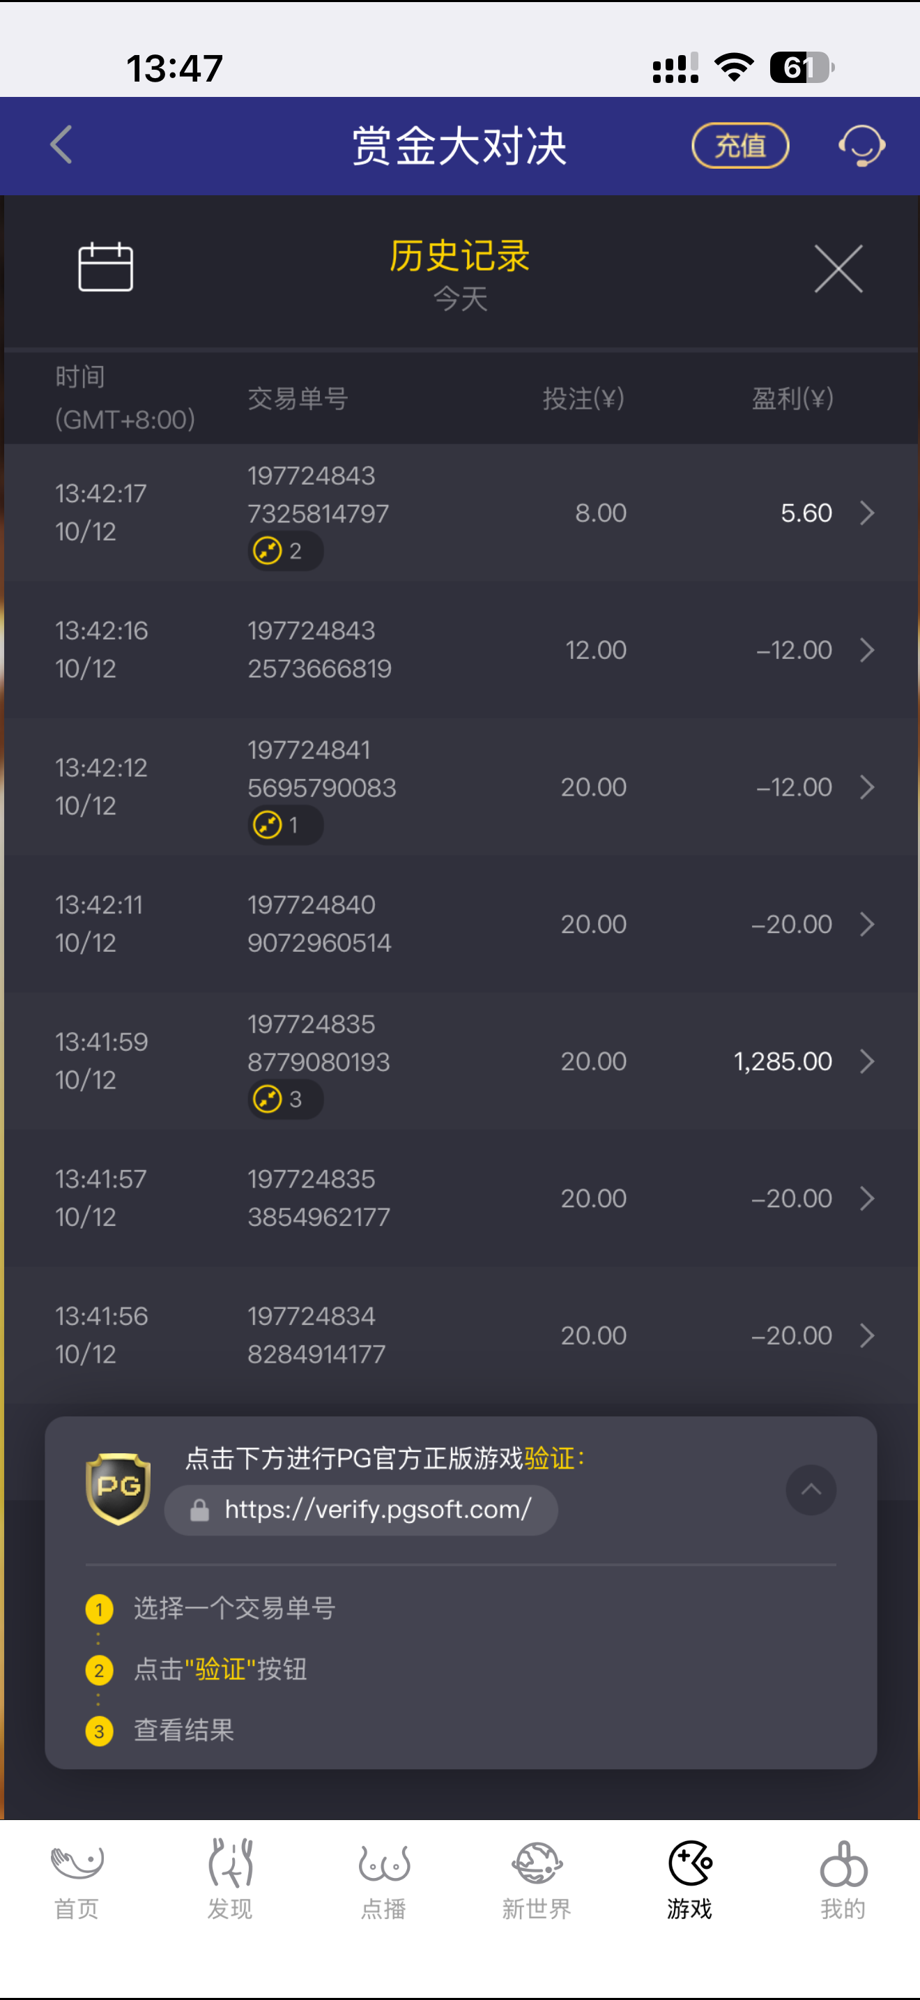Close the history records panel
Screen dimensions: 920x2000
pos(838,268)
